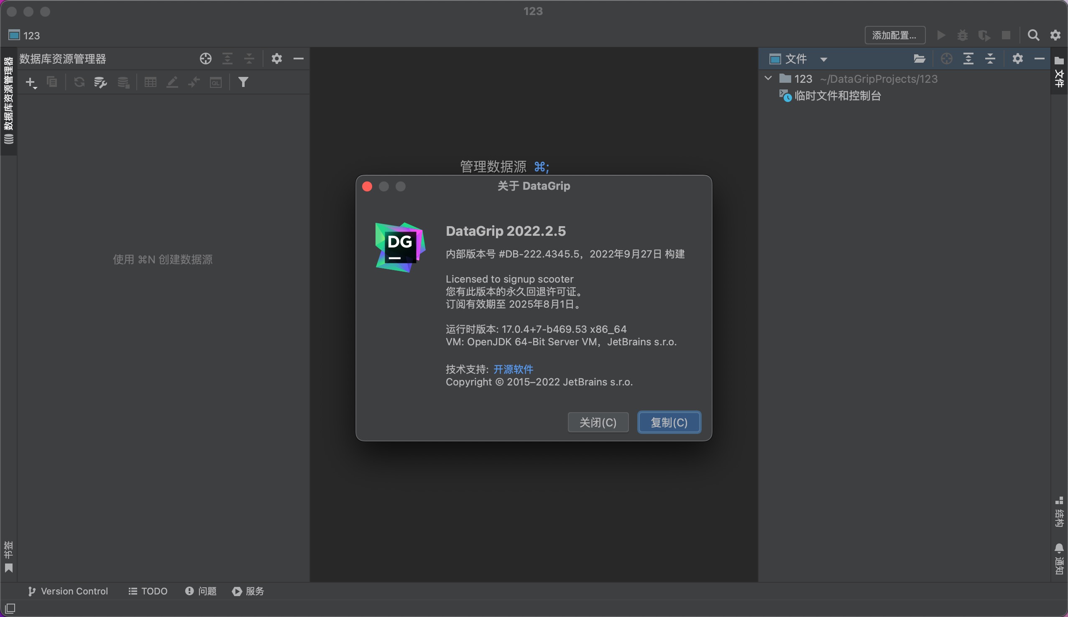The width and height of the screenshot is (1068, 617).
Task: Expand all in database explorer
Action: pyautogui.click(x=227, y=59)
